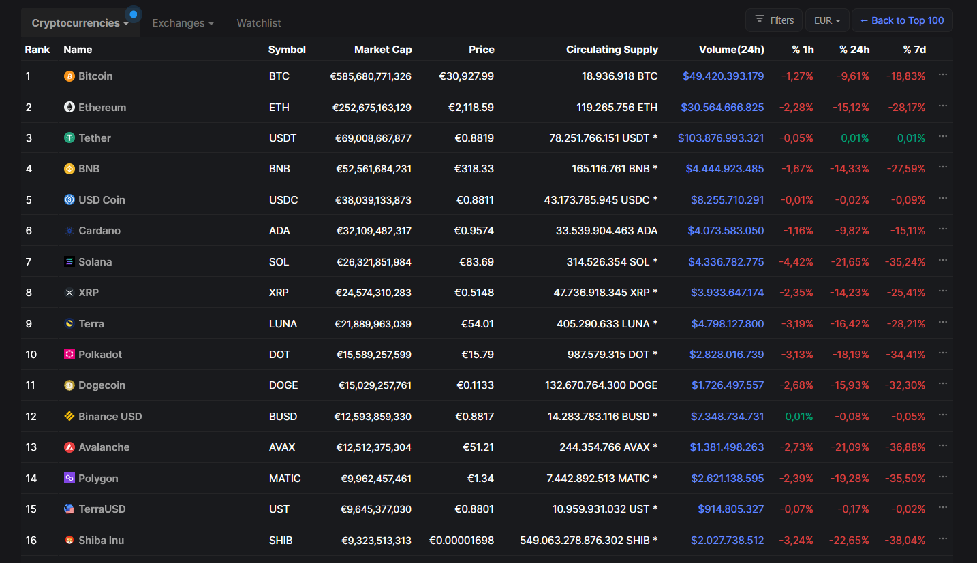Screen dimensions: 977x563
Task: Go back to Top 100 list
Action: tap(902, 20)
